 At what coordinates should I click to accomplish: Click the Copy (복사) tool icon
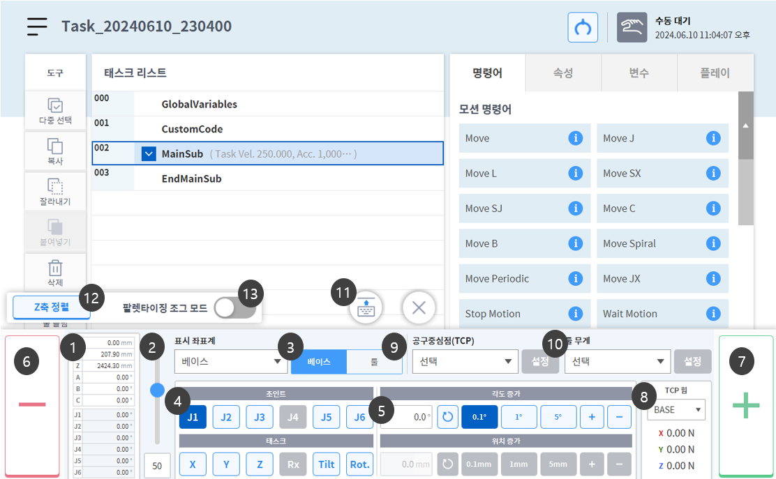click(x=55, y=146)
